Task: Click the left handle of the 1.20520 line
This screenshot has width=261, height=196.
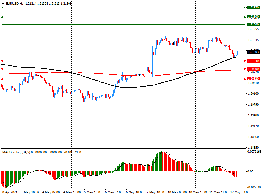Action: click(2, 79)
